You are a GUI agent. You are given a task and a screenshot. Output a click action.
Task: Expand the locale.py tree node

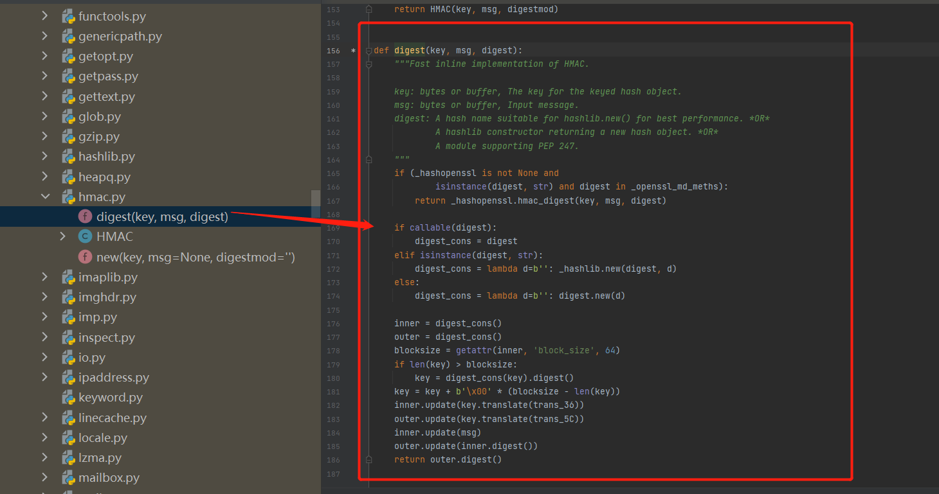pos(44,437)
